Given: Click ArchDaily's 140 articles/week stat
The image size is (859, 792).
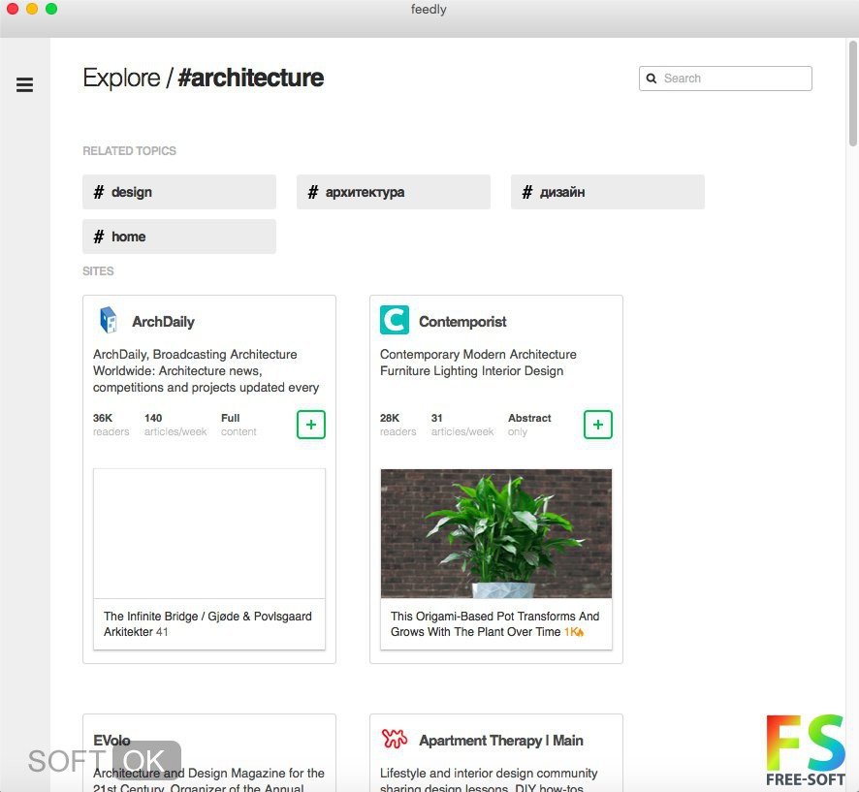Looking at the screenshot, I should [x=175, y=425].
